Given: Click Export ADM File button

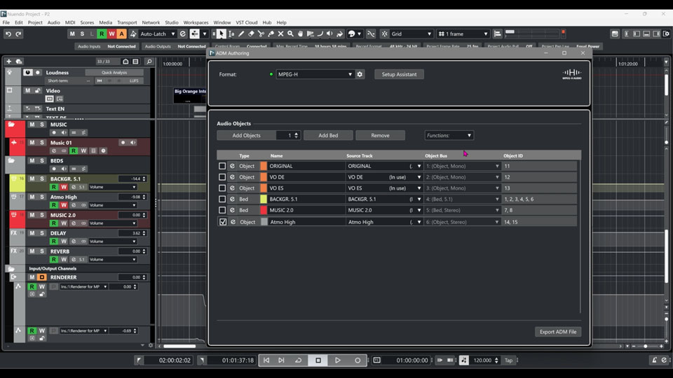Looking at the screenshot, I should 558,332.
